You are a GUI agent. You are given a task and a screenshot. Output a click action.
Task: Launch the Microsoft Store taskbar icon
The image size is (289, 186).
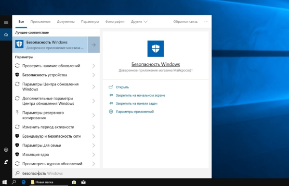[74, 182]
